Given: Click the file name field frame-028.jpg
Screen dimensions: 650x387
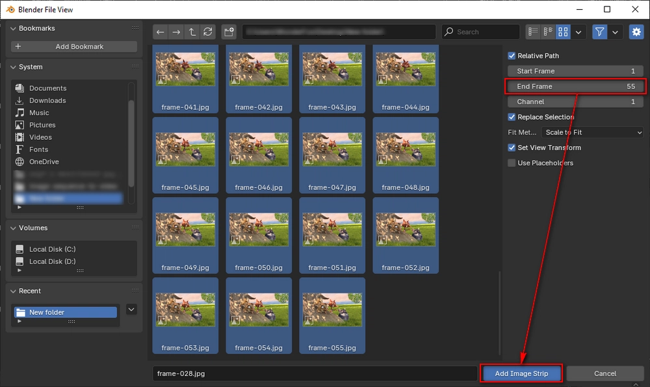Looking at the screenshot, I should (315, 373).
